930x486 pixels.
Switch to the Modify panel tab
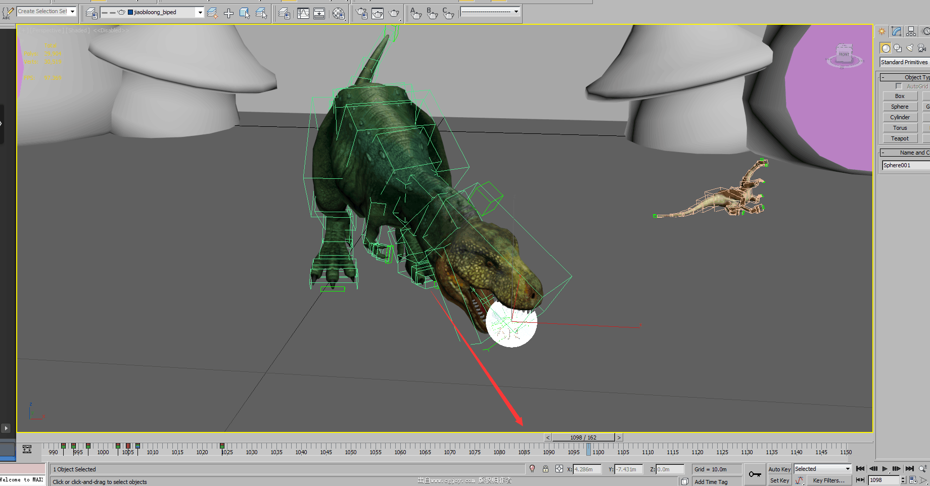coord(897,31)
